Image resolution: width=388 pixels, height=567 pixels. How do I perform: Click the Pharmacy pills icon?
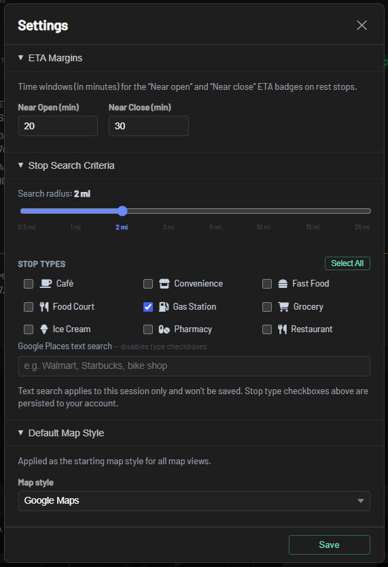(164, 329)
